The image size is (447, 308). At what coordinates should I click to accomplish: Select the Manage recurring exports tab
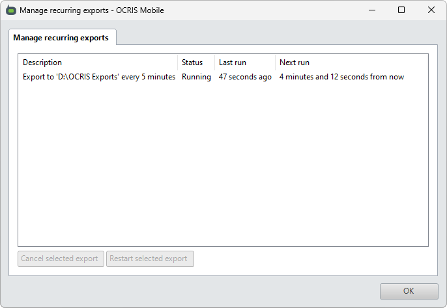tap(62, 37)
